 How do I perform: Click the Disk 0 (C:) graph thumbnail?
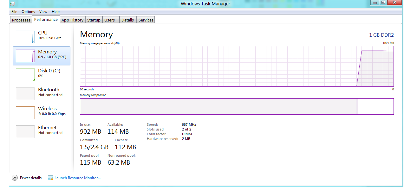tap(25, 75)
